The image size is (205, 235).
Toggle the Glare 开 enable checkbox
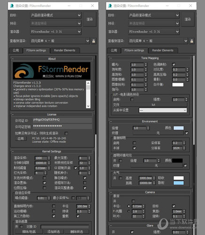pos(132,232)
